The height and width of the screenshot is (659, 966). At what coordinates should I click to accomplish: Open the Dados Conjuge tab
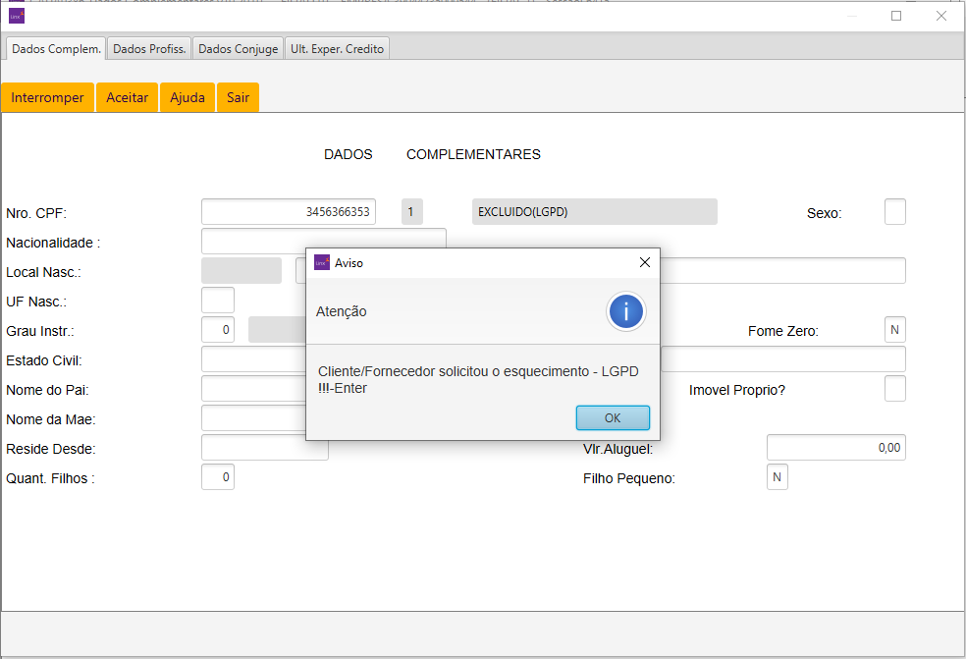(239, 49)
